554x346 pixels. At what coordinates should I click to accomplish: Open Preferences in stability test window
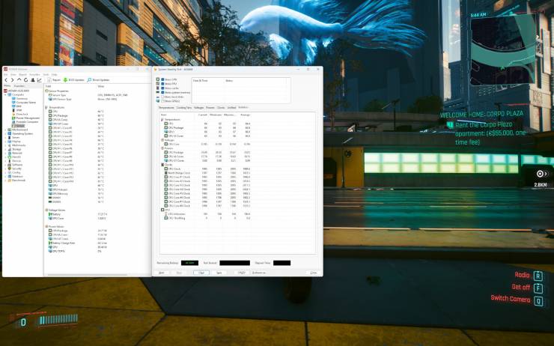point(259,273)
